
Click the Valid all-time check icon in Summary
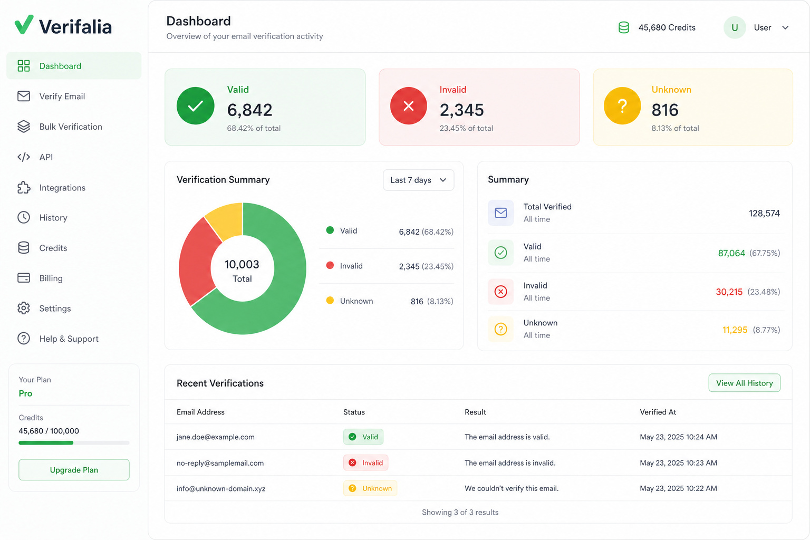tap(501, 253)
